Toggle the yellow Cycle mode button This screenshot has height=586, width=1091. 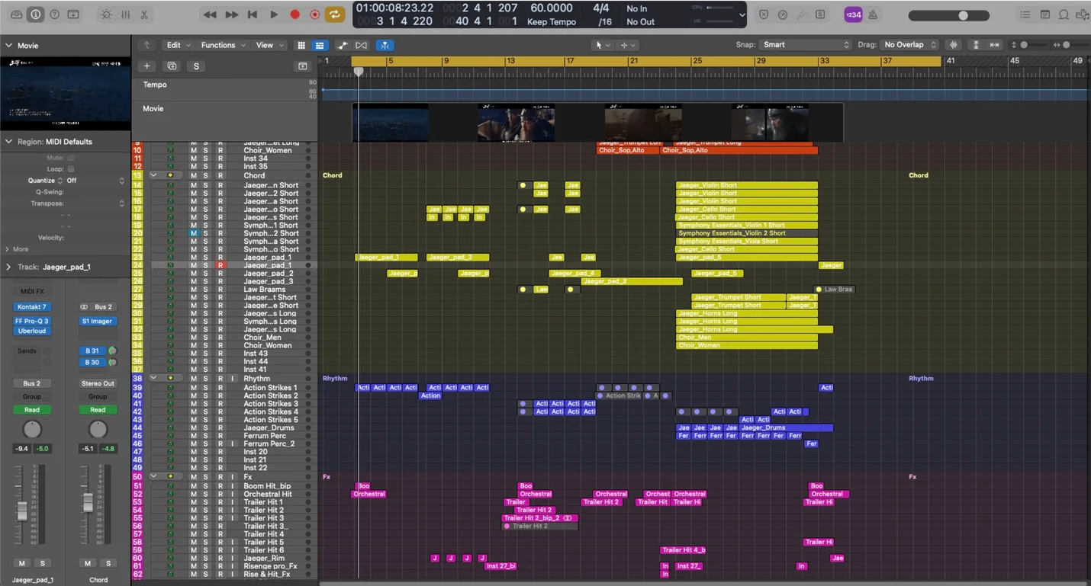(x=334, y=14)
